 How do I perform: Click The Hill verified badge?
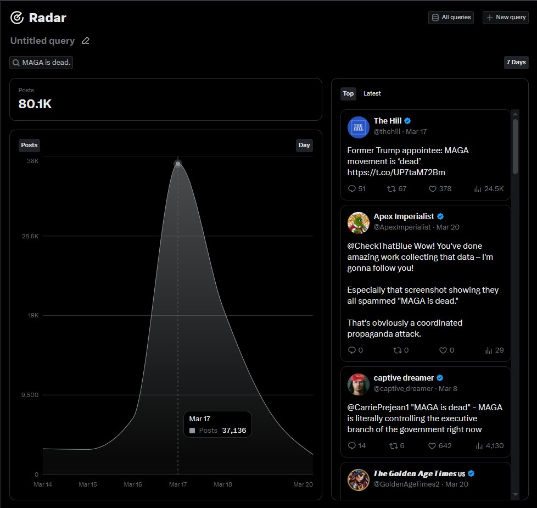(407, 121)
